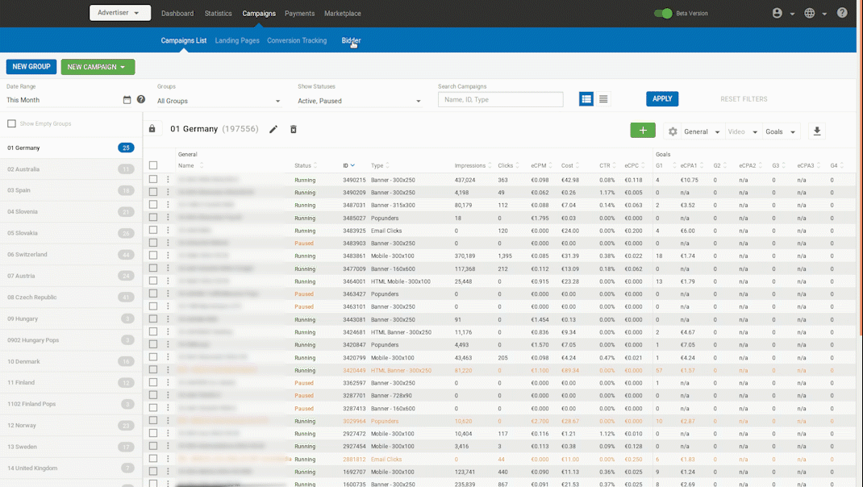Expand the All Groups dropdown

tap(219, 101)
